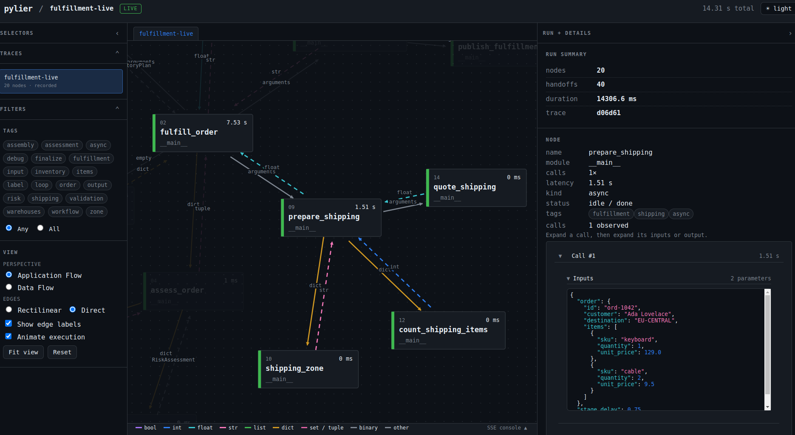The image size is (795, 435).
Task: Open the fulfillment-live tab
Action: tap(166, 34)
